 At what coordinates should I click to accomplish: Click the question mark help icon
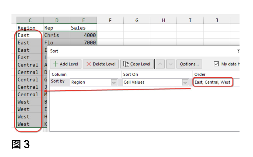(238, 51)
